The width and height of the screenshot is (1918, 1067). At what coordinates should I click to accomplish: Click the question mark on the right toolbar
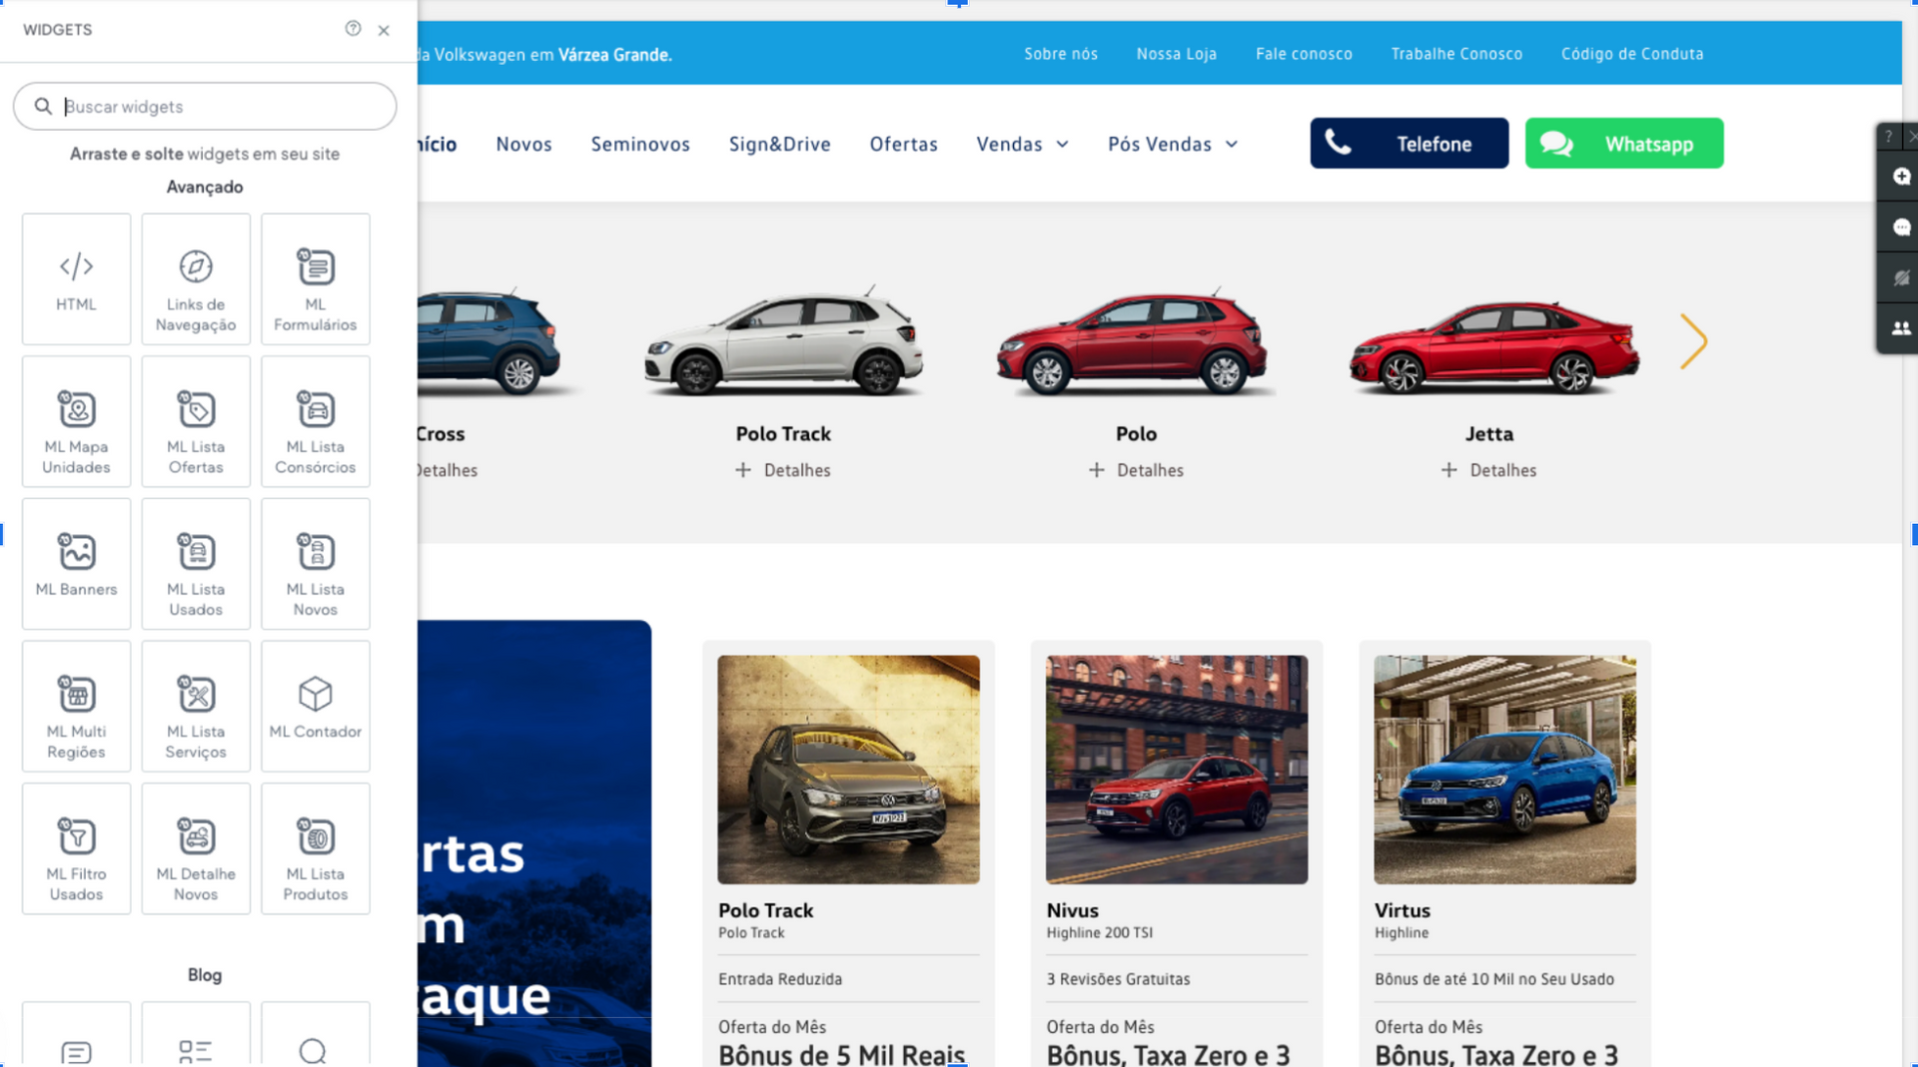pos(1888,137)
